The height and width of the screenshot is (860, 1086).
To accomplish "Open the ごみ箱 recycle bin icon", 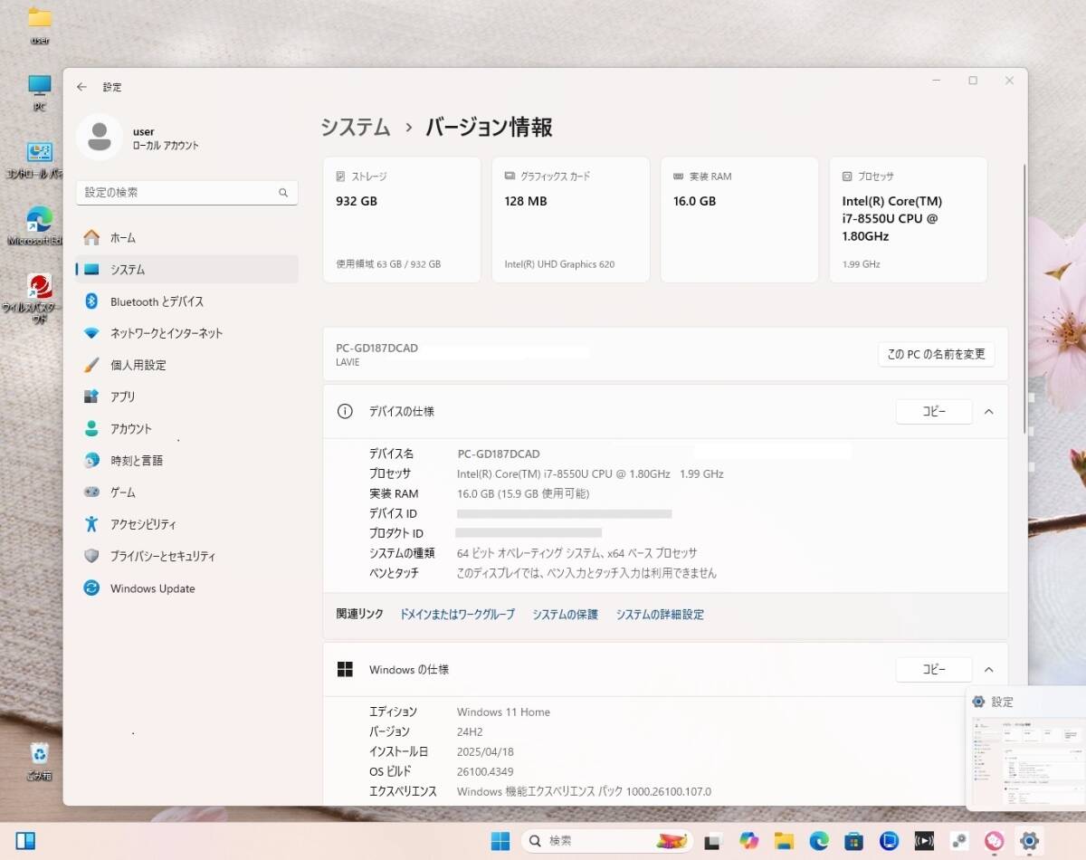I will pos(39,762).
